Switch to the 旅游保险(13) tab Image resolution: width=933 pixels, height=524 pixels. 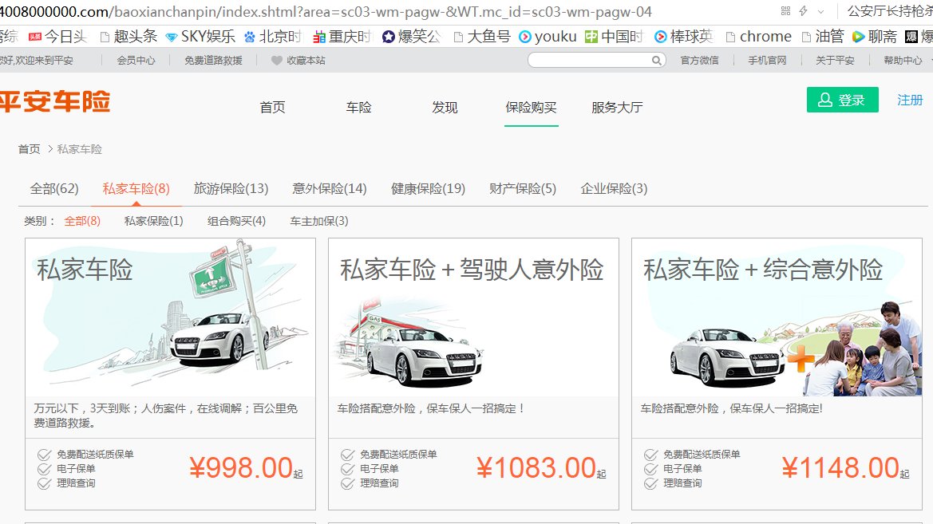pos(231,188)
